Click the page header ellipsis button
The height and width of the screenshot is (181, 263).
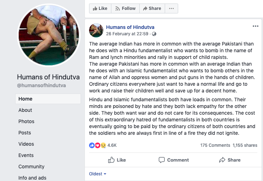point(171,8)
